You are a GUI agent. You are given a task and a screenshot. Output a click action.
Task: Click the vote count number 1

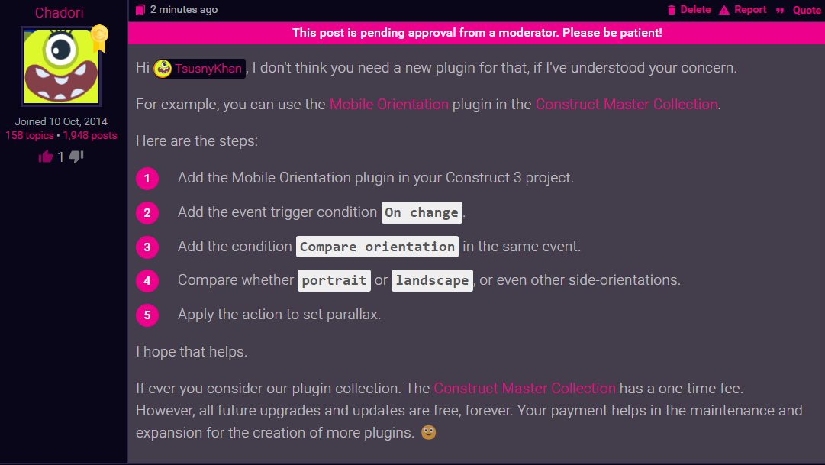tap(60, 157)
